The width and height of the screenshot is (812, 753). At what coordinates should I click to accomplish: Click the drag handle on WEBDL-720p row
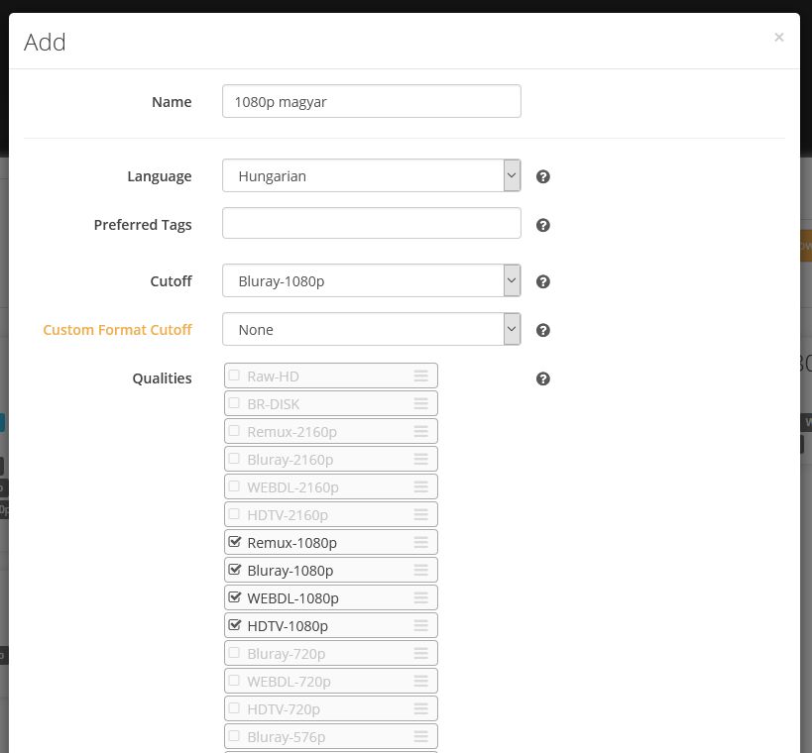pyautogui.click(x=421, y=681)
